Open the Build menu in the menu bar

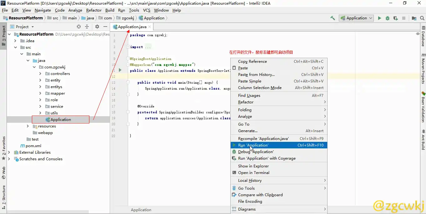[110, 10]
